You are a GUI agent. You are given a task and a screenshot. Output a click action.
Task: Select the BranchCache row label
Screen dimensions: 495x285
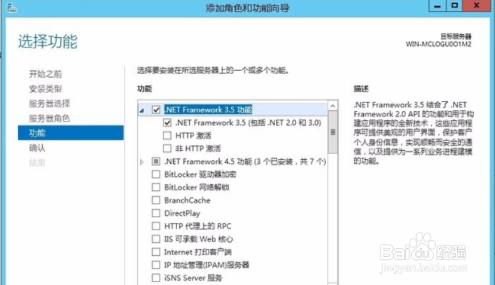pyautogui.click(x=187, y=200)
